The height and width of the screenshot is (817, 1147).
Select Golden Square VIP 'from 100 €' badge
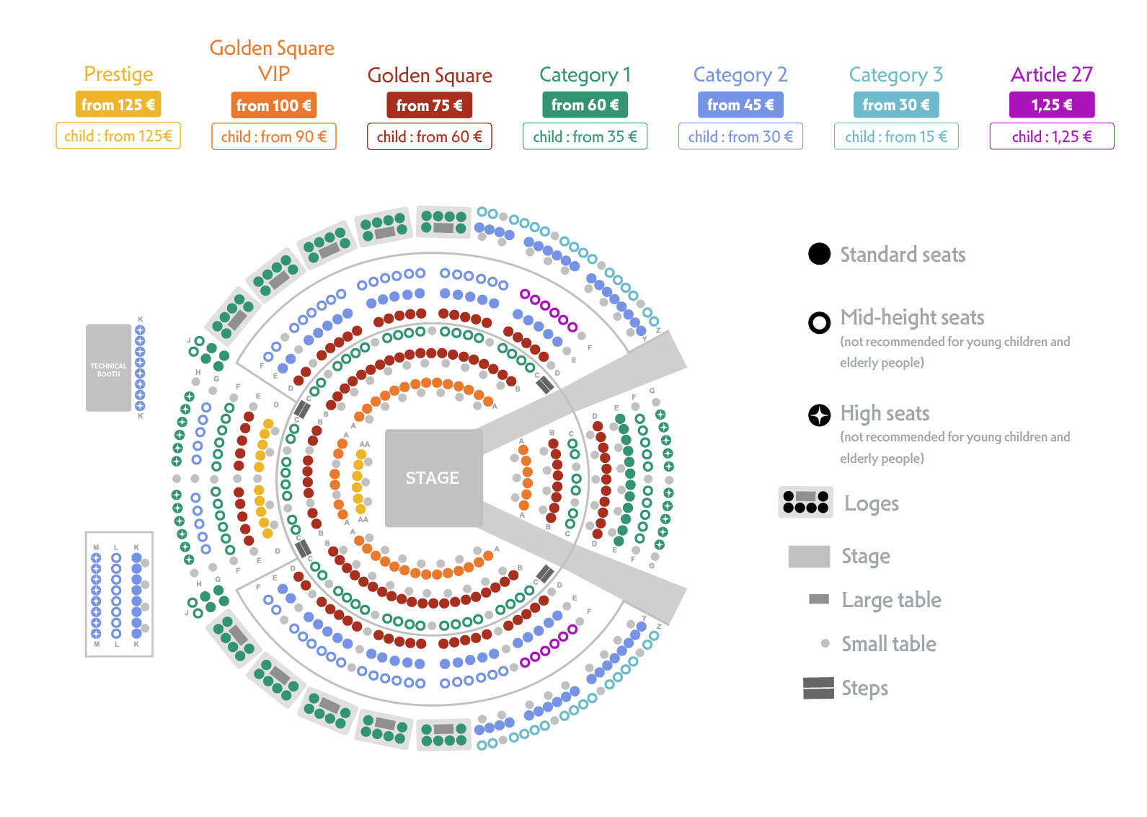(274, 105)
